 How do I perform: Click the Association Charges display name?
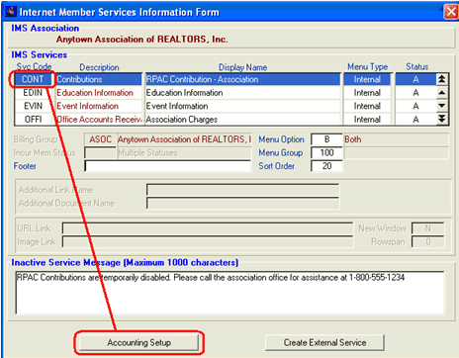pos(242,119)
